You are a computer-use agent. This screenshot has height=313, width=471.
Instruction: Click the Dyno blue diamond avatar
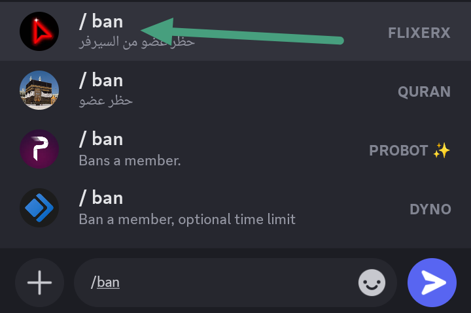(39, 208)
